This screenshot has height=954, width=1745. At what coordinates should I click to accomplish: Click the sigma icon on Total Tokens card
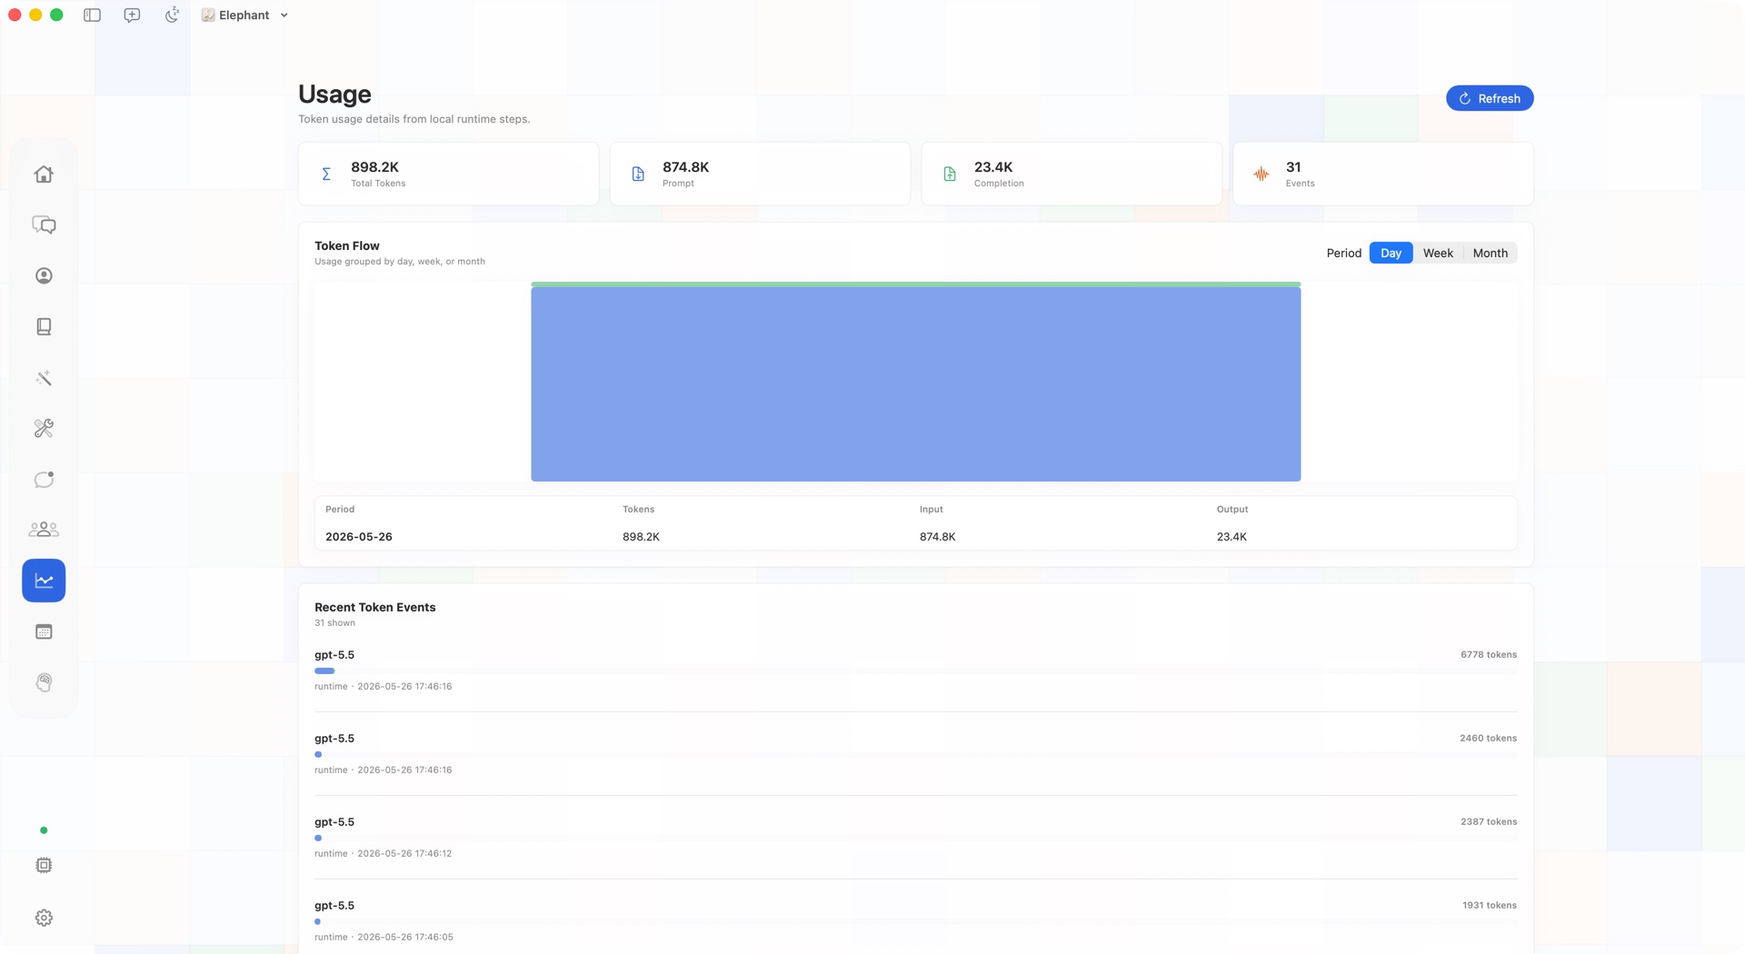pyautogui.click(x=326, y=174)
